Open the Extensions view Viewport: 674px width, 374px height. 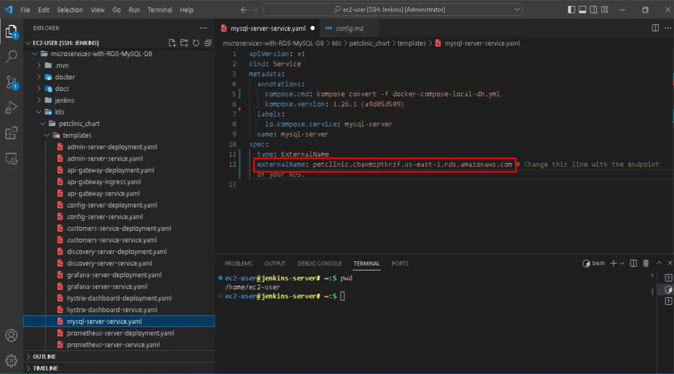pos(11,133)
